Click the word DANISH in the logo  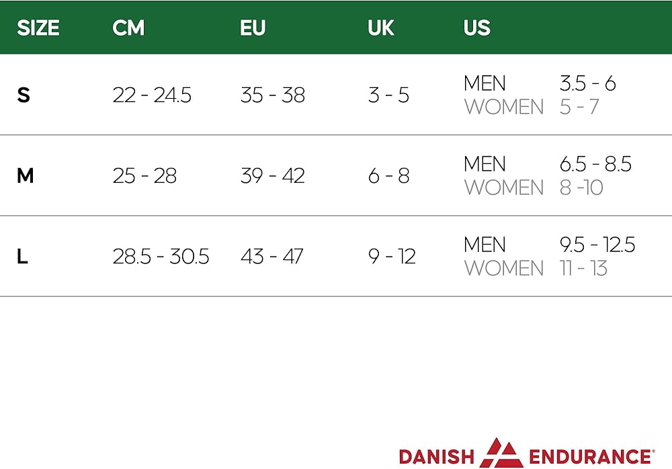[x=436, y=457]
